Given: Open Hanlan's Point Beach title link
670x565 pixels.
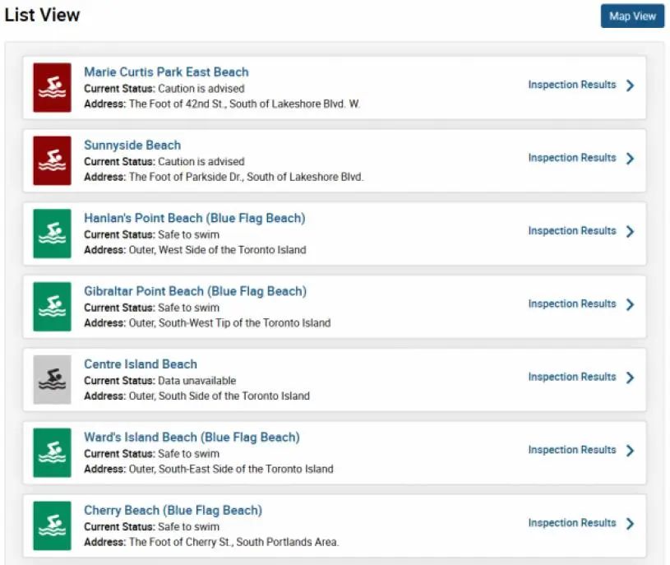Looking at the screenshot, I should [194, 218].
